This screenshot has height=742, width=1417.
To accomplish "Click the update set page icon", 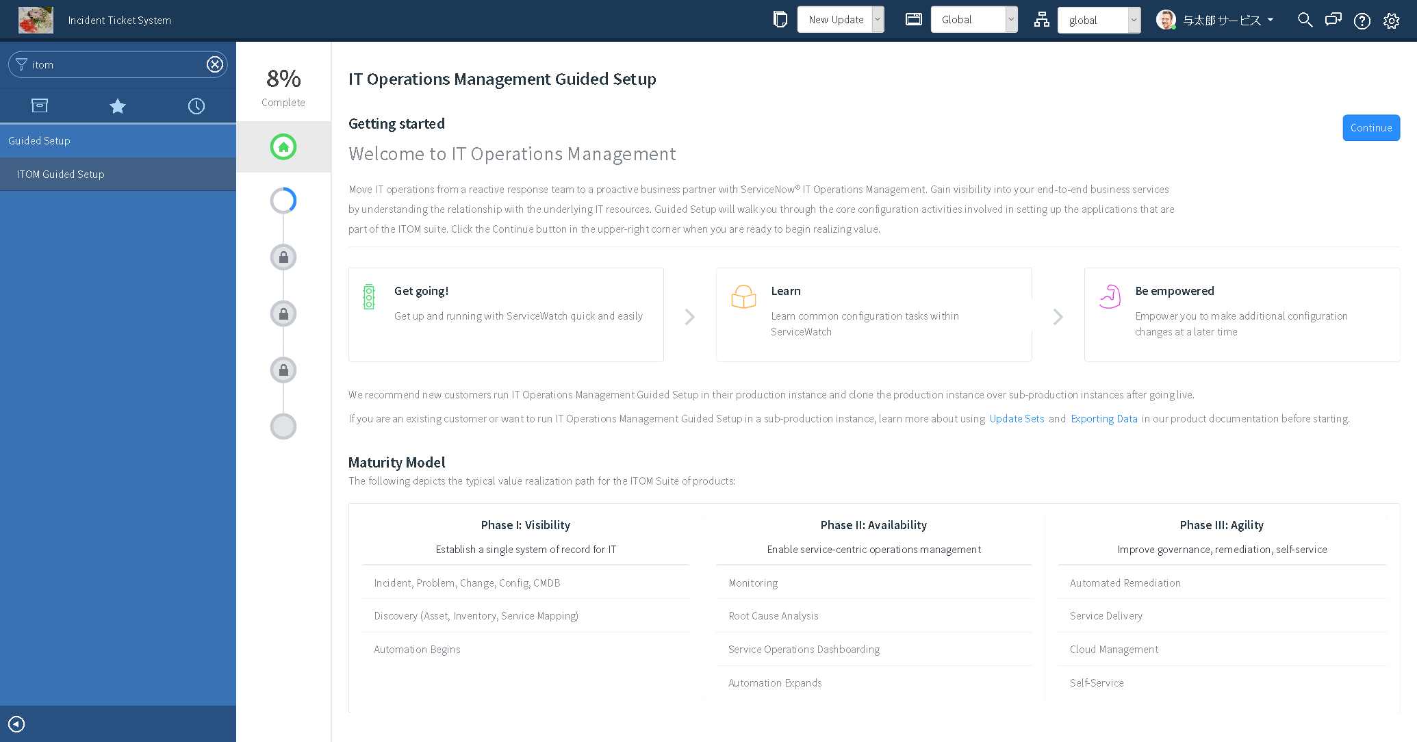I will [x=780, y=18].
